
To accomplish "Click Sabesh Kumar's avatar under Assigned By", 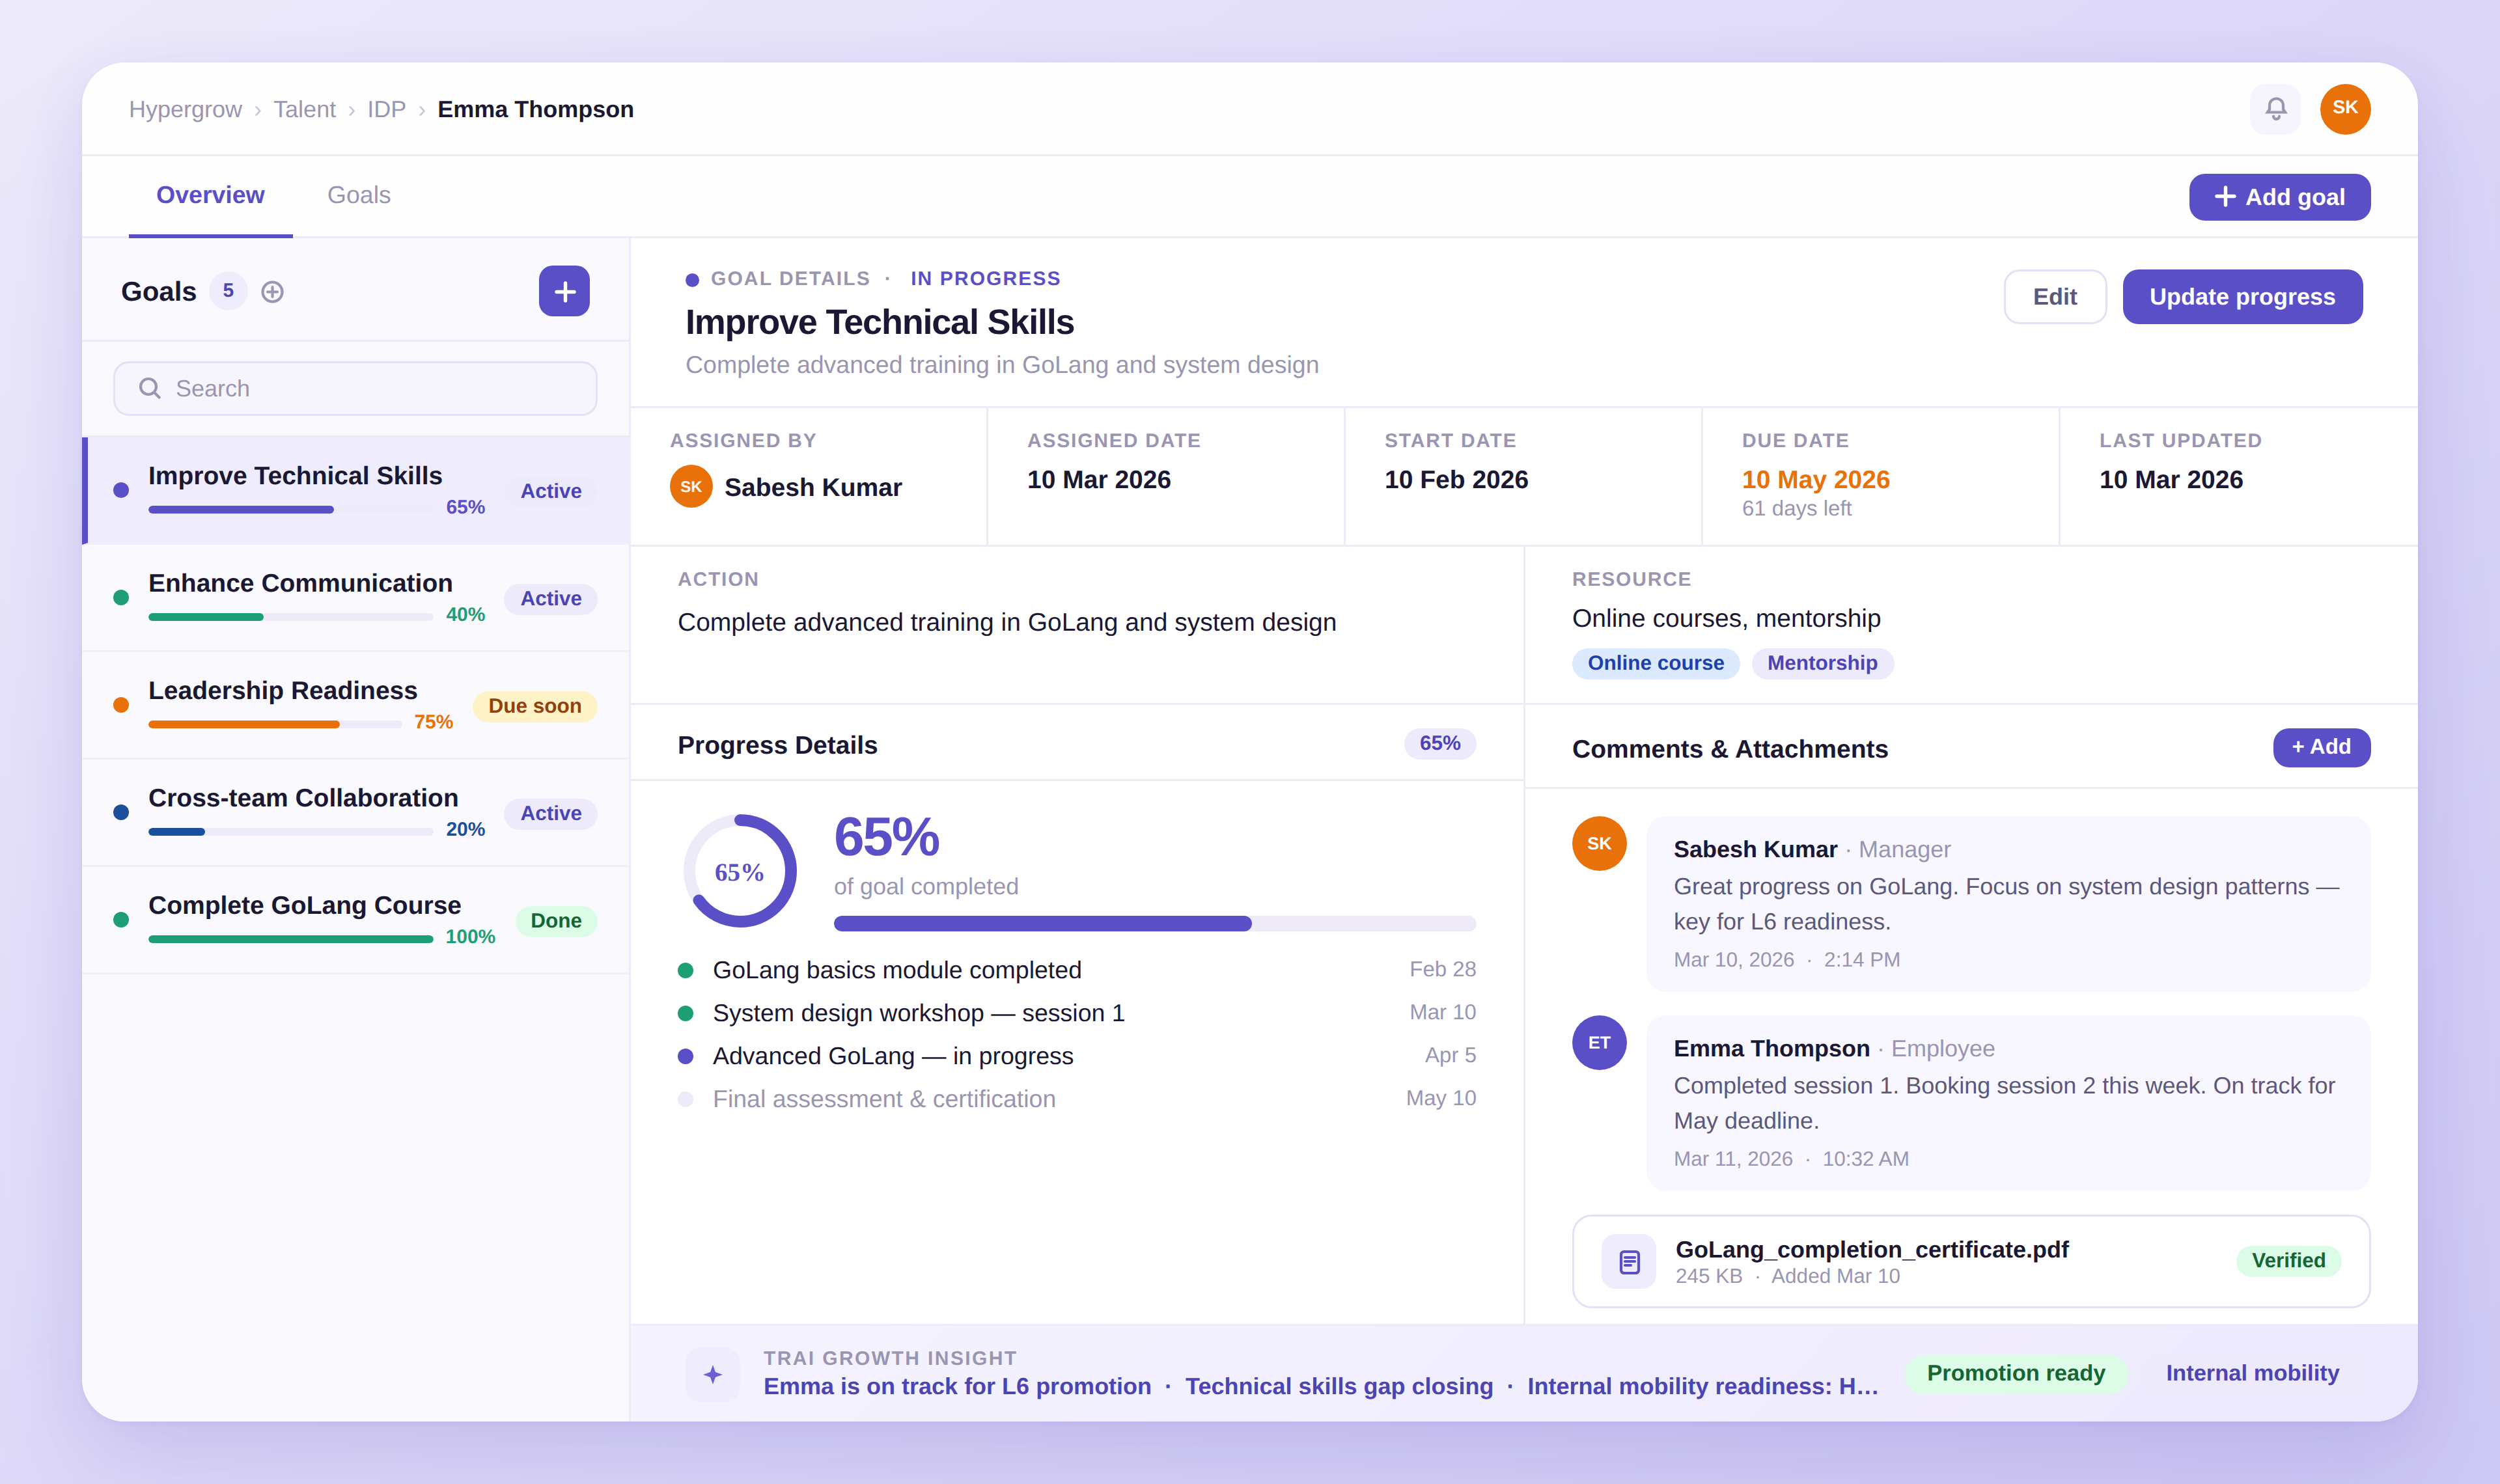I will [691, 487].
